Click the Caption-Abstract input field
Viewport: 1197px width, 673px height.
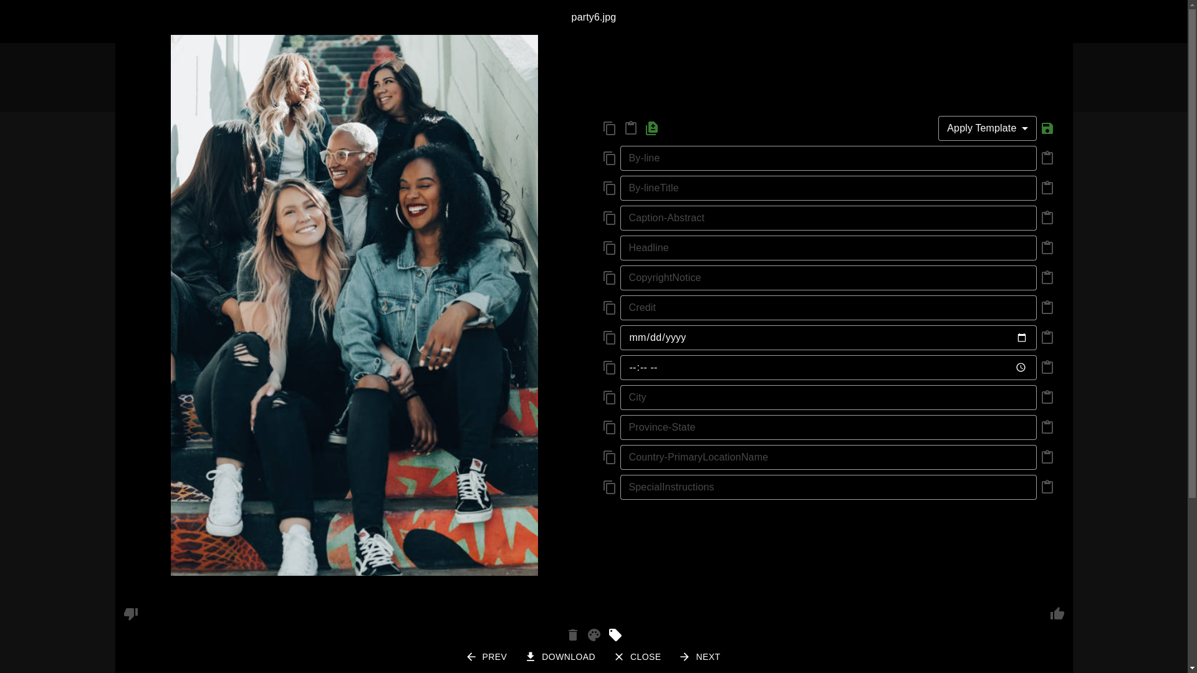827,218
